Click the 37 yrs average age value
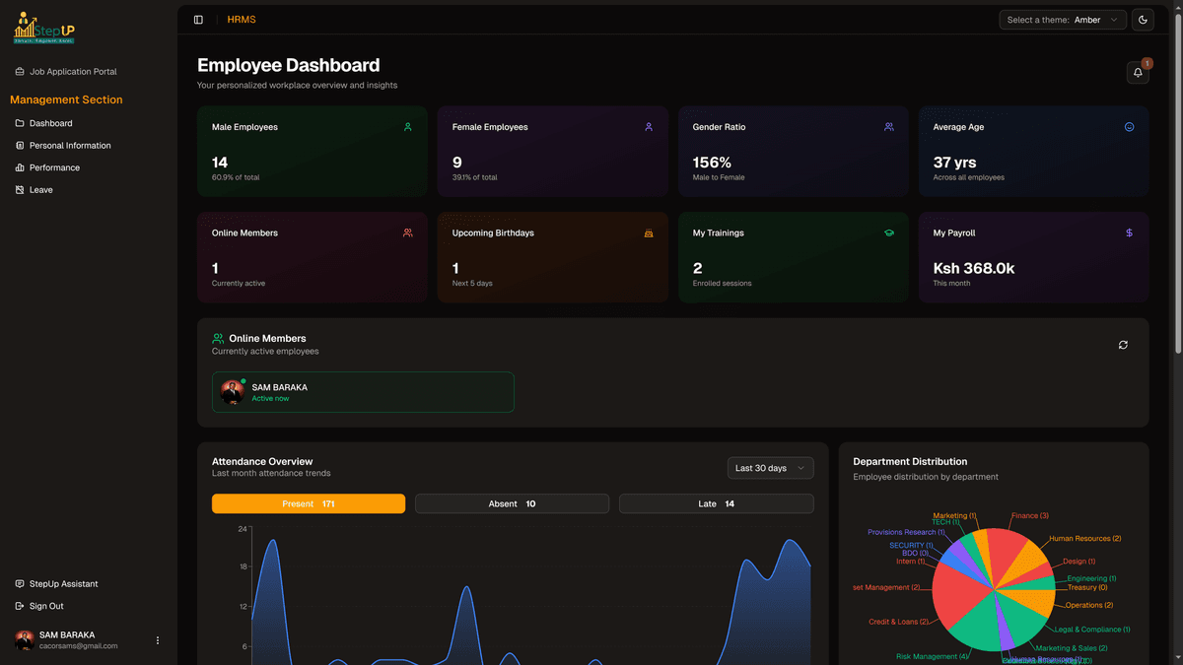 point(955,163)
